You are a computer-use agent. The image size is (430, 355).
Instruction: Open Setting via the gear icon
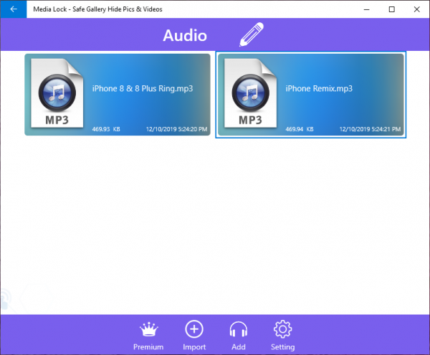(x=283, y=329)
